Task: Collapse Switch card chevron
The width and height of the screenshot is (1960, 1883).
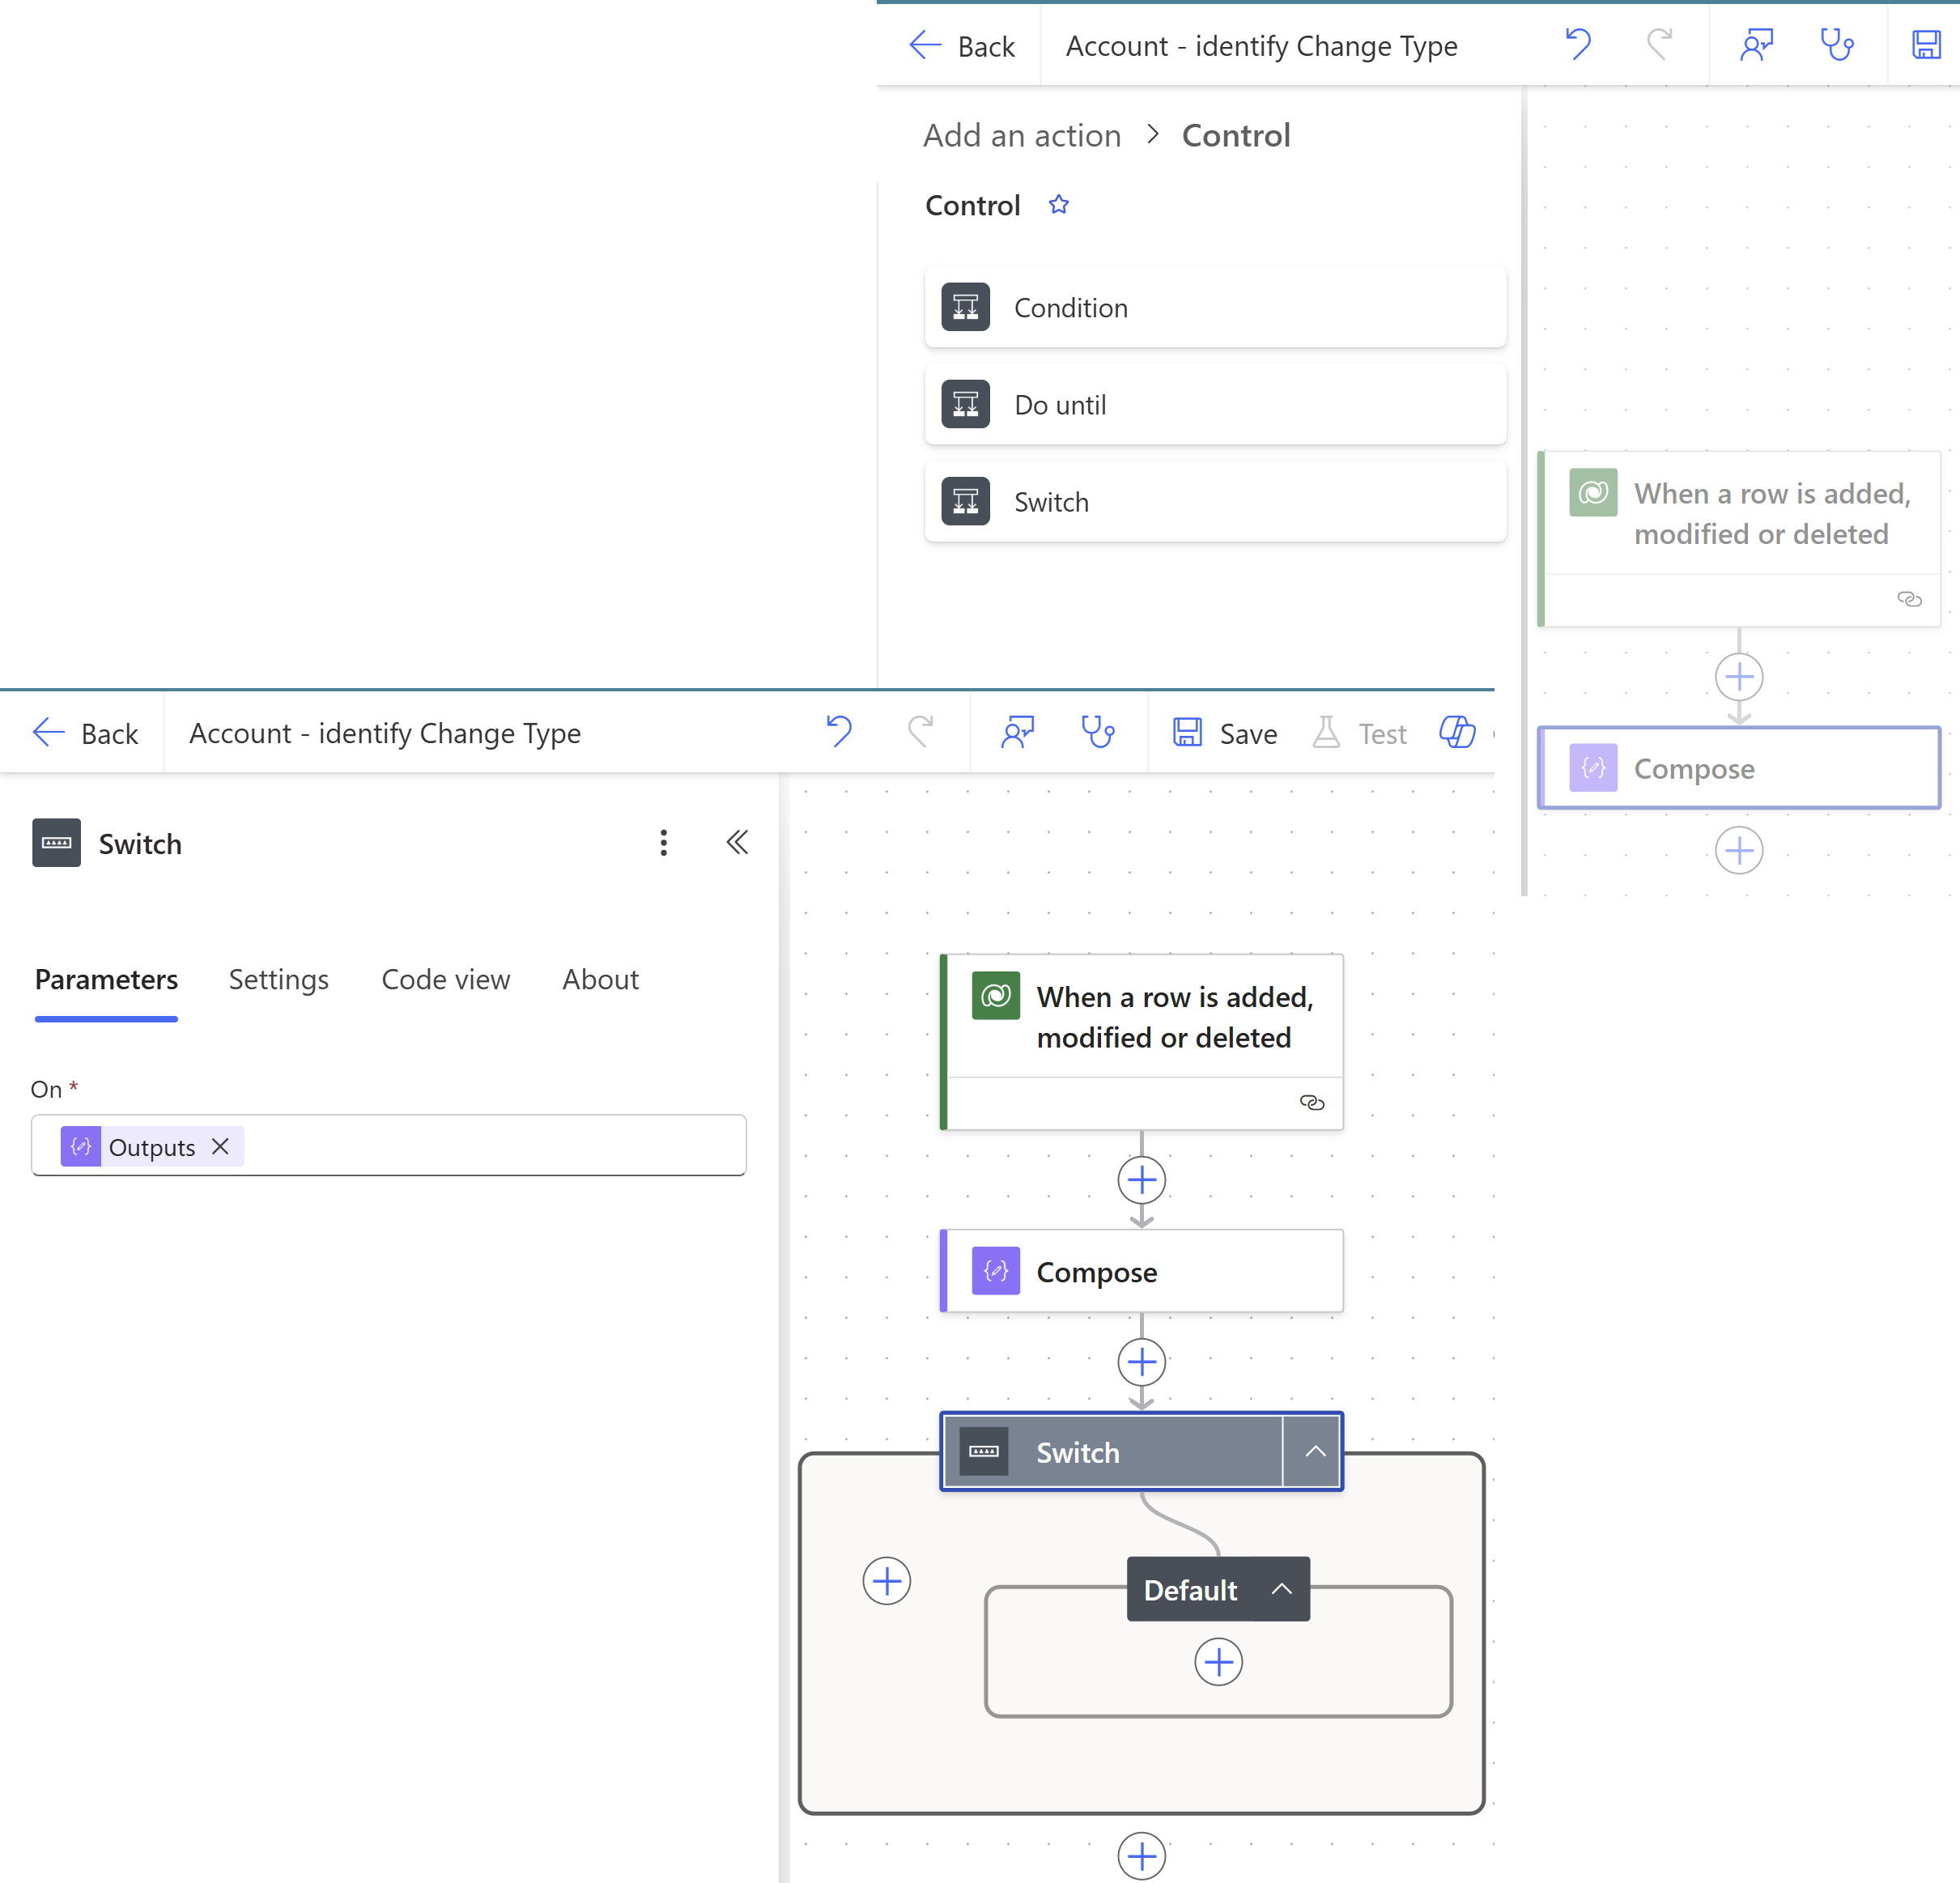Action: pyautogui.click(x=1314, y=1451)
